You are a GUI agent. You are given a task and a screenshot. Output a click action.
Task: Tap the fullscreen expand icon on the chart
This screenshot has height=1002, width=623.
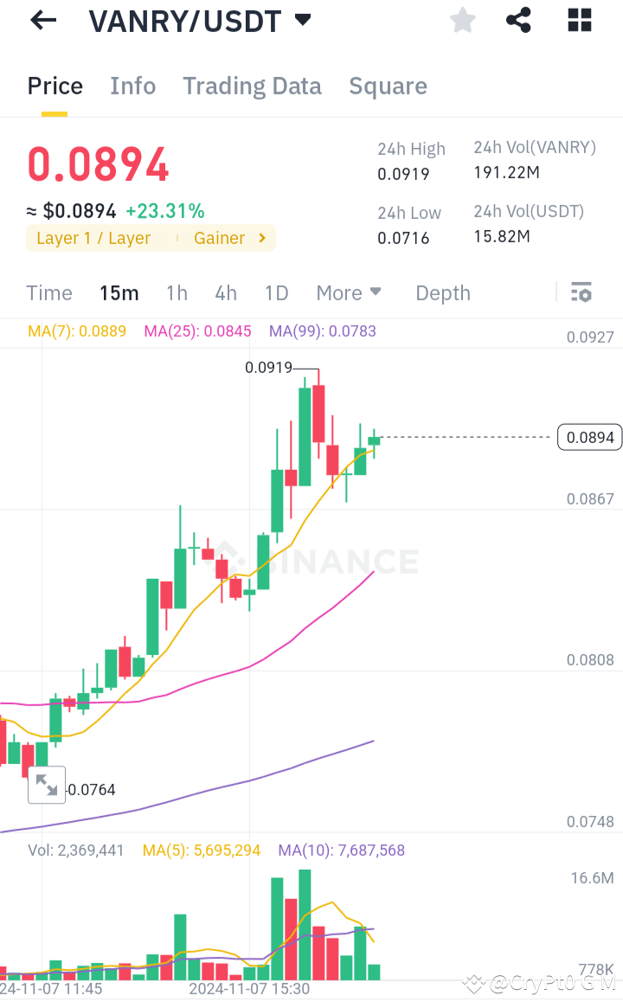pos(47,784)
